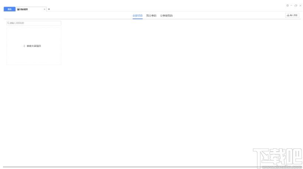Click the 导入项目 import button
The height and width of the screenshot is (169, 303).
tap(292, 15)
